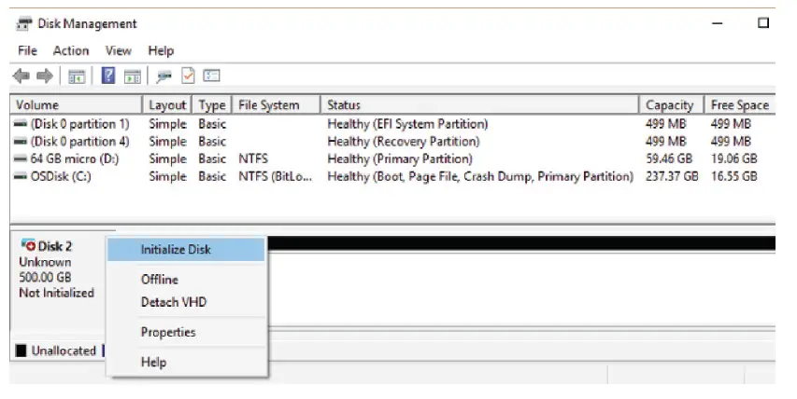Sort by the File System column header
Screen dimensions: 797x399
pyautogui.click(x=277, y=105)
